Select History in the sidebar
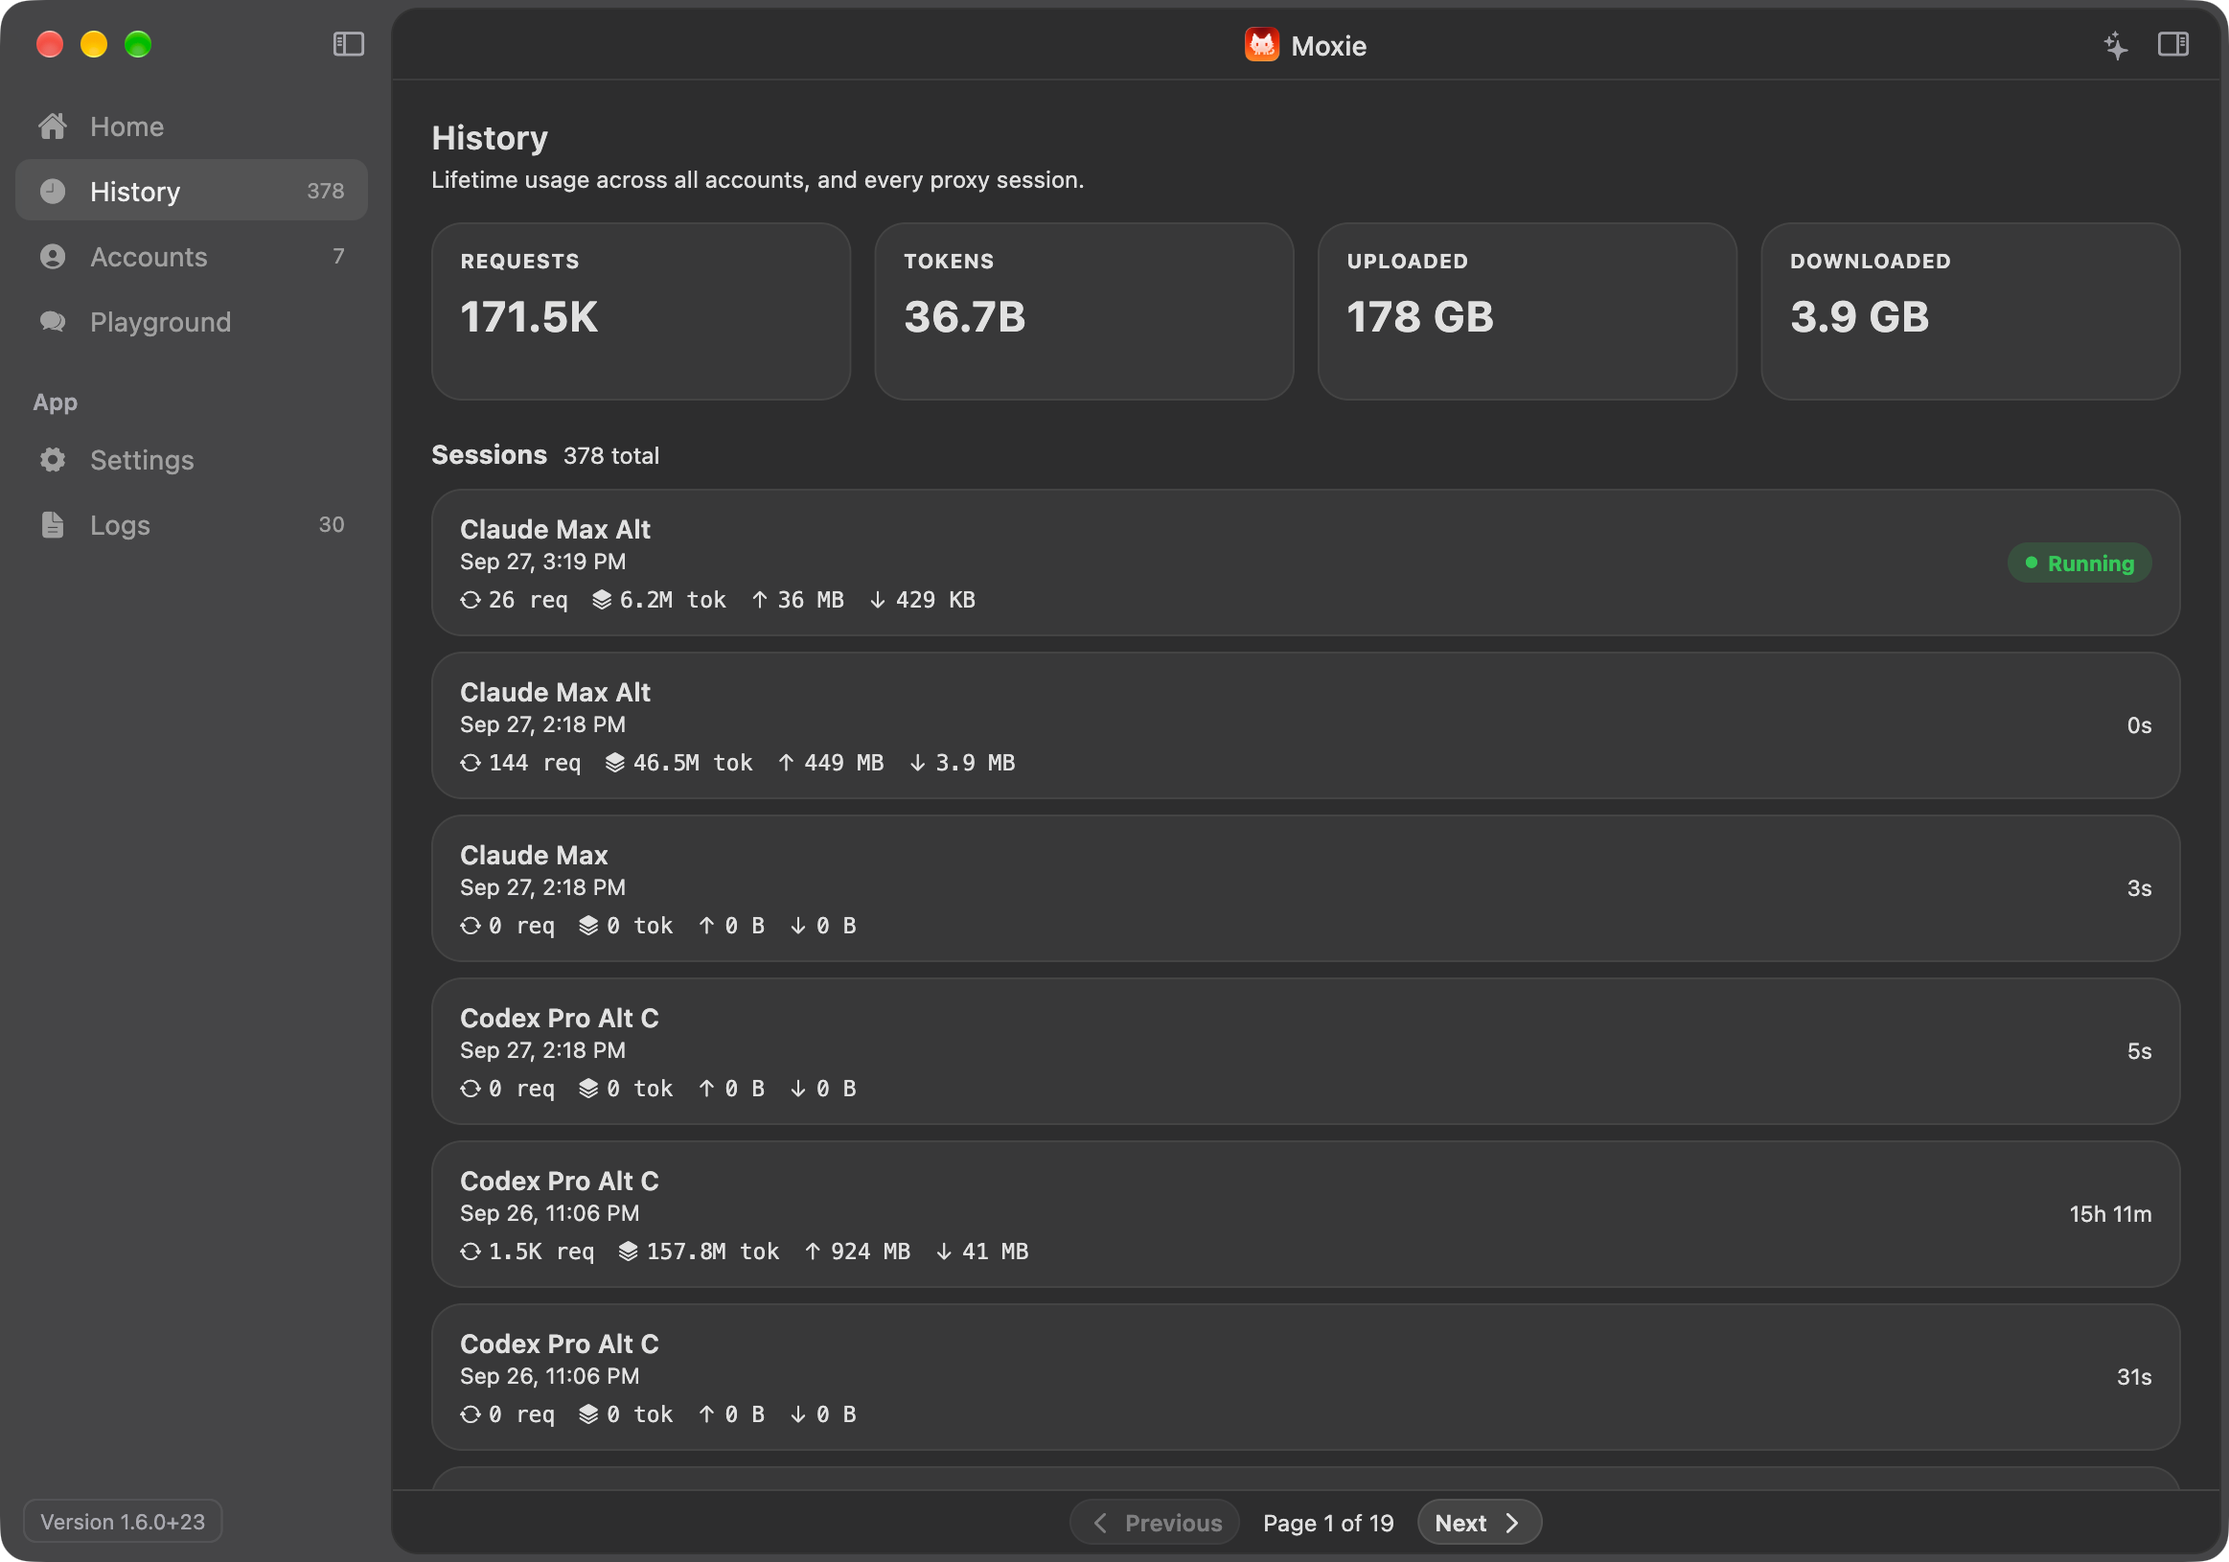Screen dimensions: 2229x1562 click(x=192, y=192)
